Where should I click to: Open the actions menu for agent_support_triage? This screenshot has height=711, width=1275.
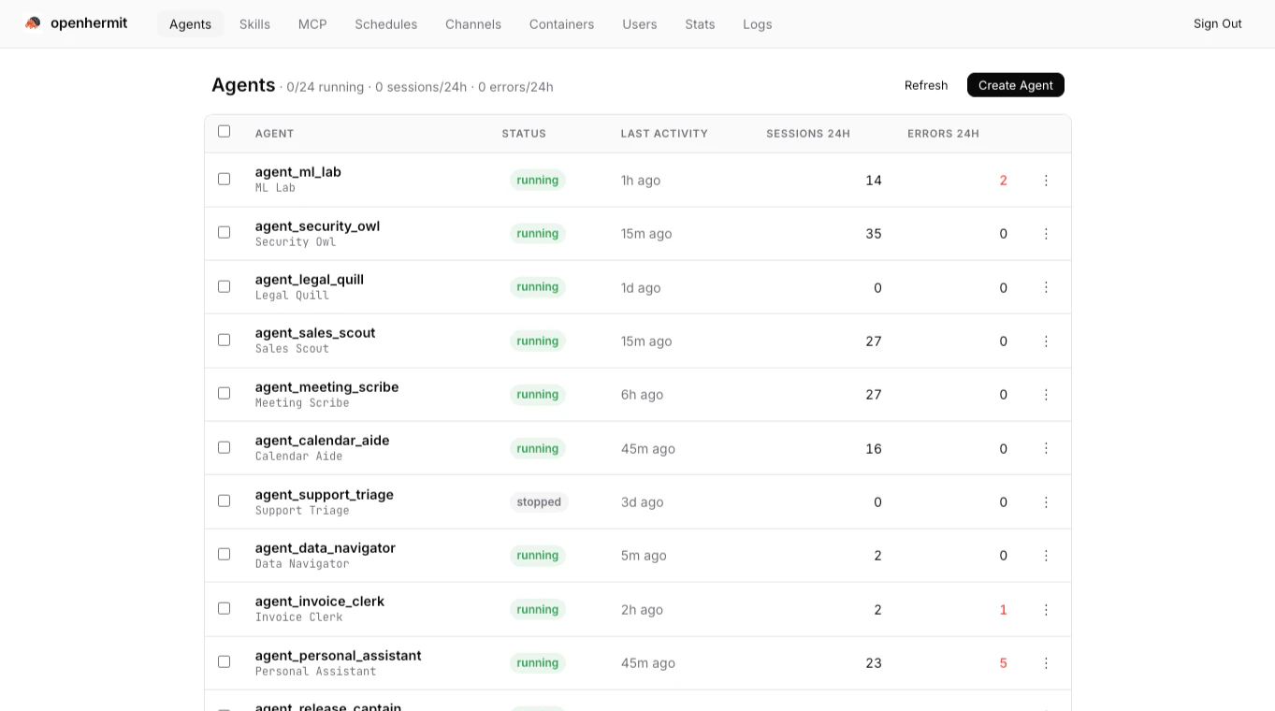[x=1046, y=501]
